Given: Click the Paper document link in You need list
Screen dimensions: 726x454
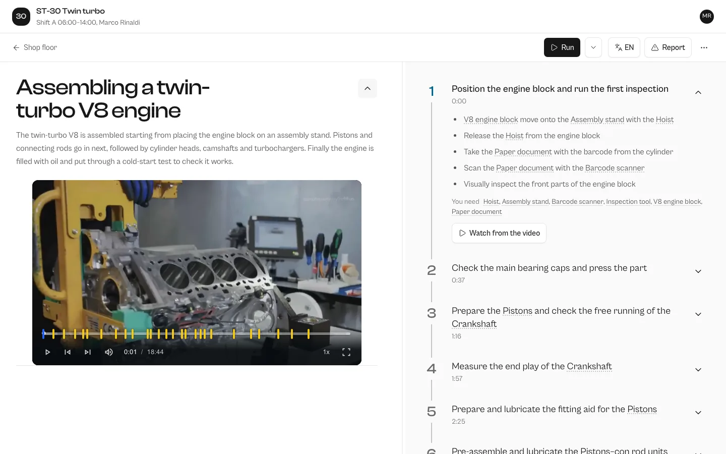Looking at the screenshot, I should pos(476,212).
